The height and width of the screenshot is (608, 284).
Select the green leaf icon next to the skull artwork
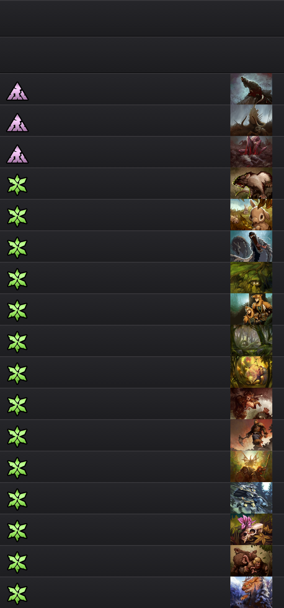(x=18, y=531)
